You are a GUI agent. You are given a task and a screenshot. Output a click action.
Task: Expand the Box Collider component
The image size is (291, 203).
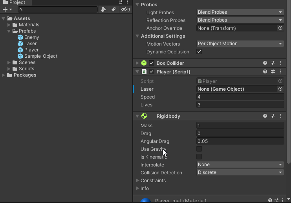137,63
